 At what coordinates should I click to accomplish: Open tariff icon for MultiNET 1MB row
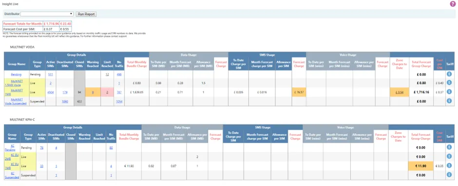tap(450, 92)
